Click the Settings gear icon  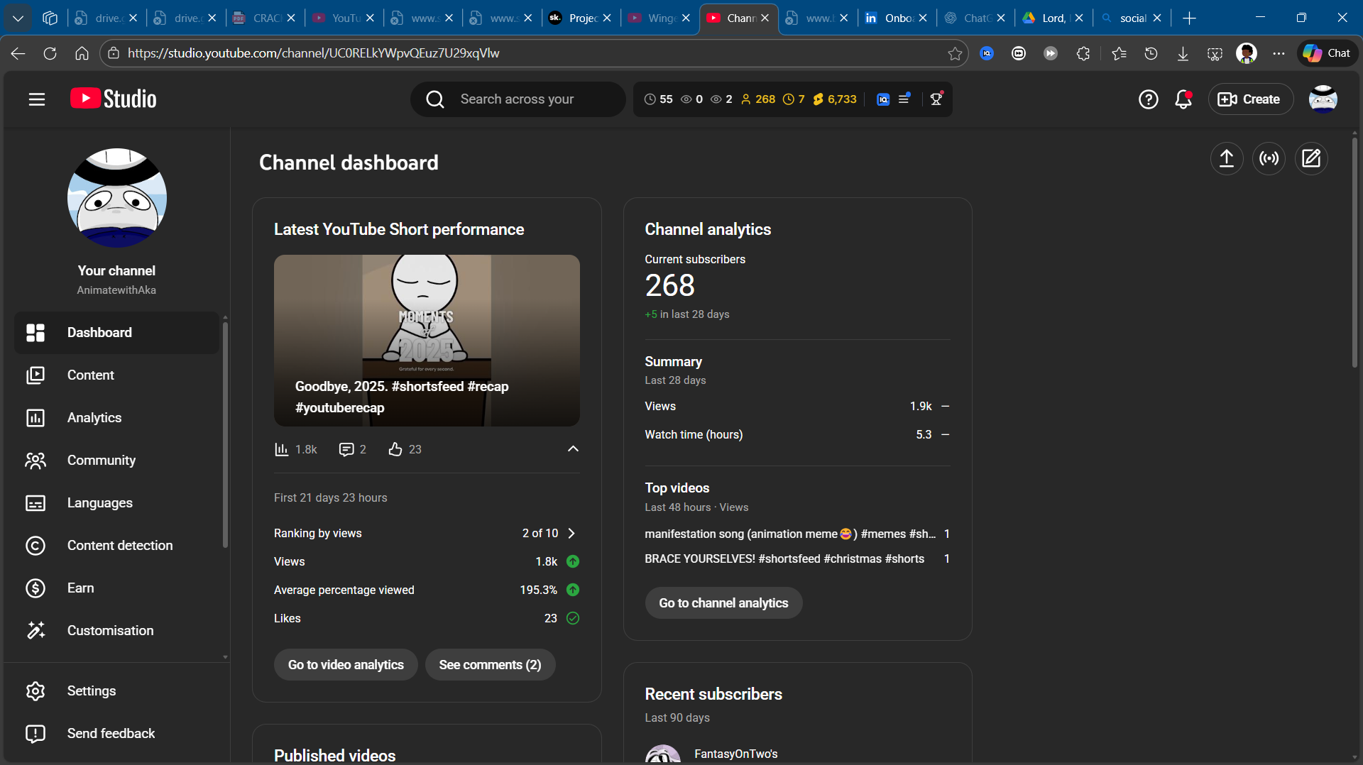tap(35, 691)
